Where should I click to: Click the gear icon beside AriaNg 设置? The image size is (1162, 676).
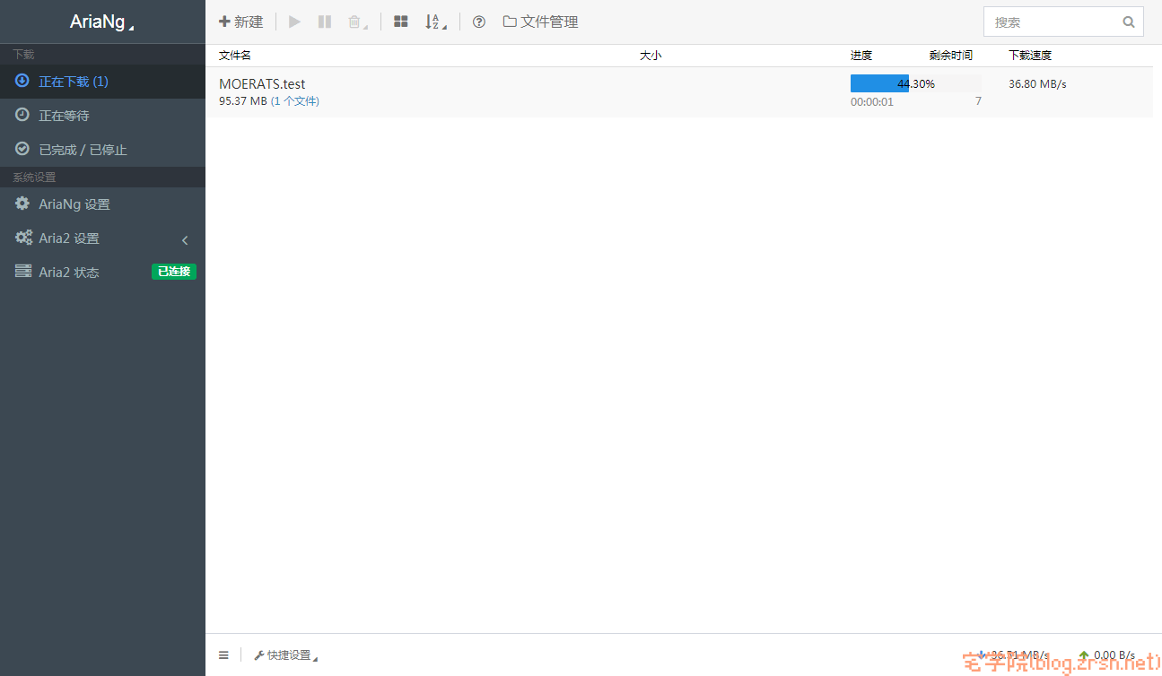(x=22, y=204)
